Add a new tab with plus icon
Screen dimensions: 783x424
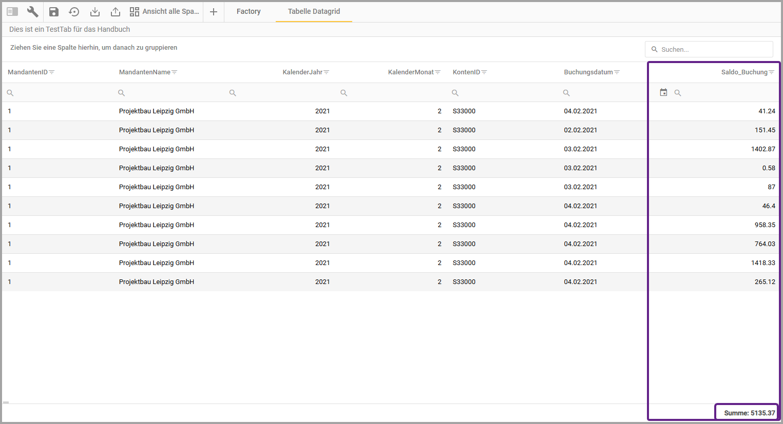click(x=214, y=11)
